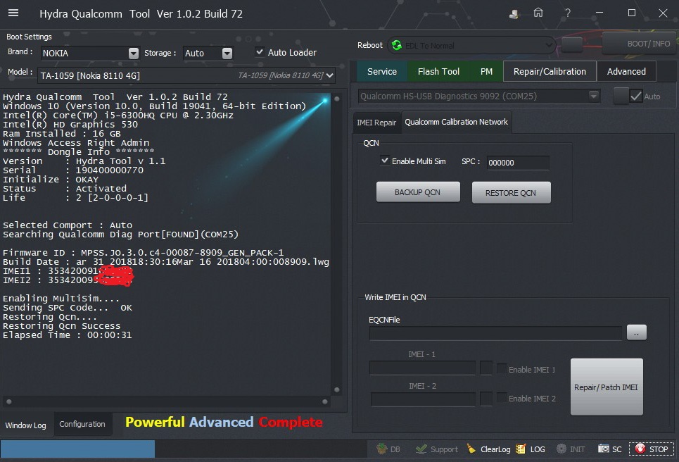The image size is (679, 462).
Task: Click the BOOT/INFO button
Action: coord(640,44)
